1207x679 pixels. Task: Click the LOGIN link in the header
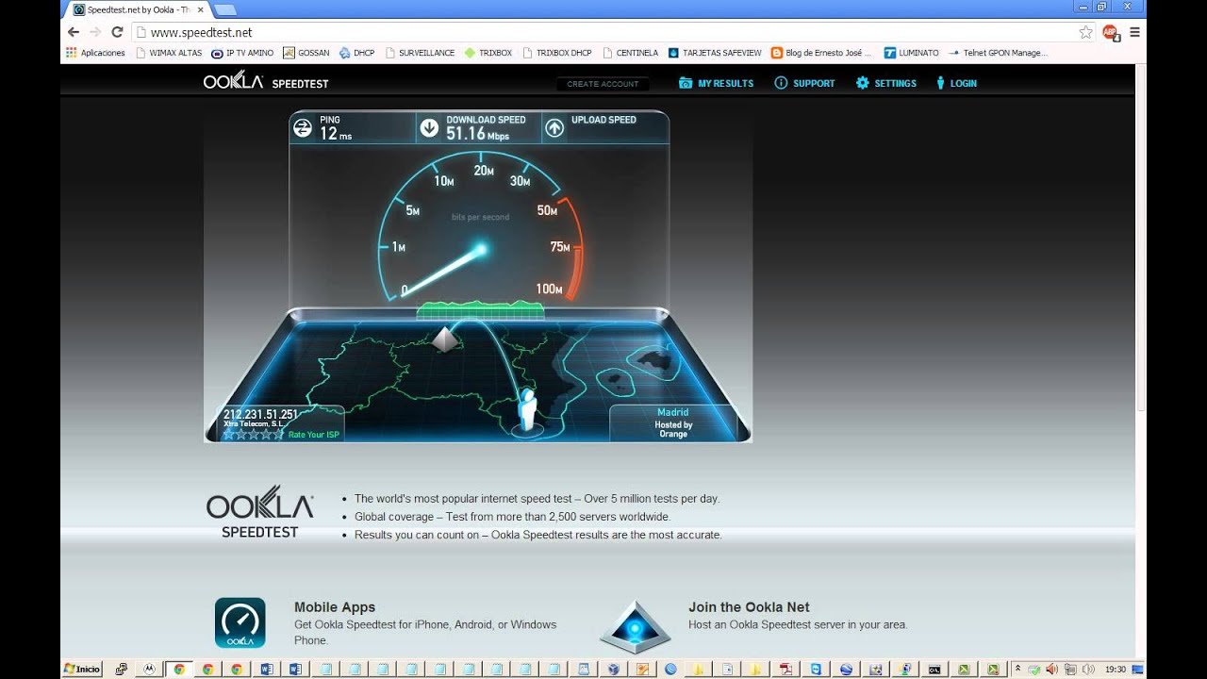(955, 83)
